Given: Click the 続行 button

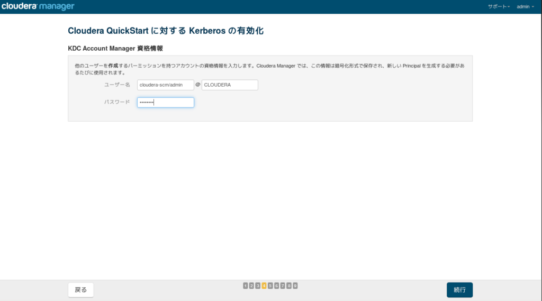Looking at the screenshot, I should 459,290.
